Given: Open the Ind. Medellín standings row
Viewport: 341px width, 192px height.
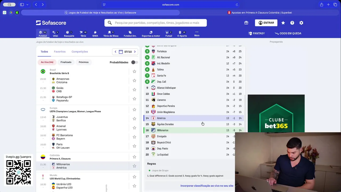Looking at the screenshot, I should [194, 63].
